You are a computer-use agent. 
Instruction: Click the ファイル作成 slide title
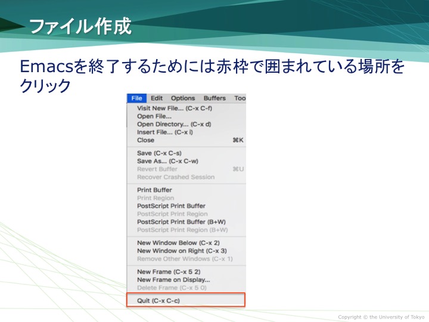(x=80, y=27)
